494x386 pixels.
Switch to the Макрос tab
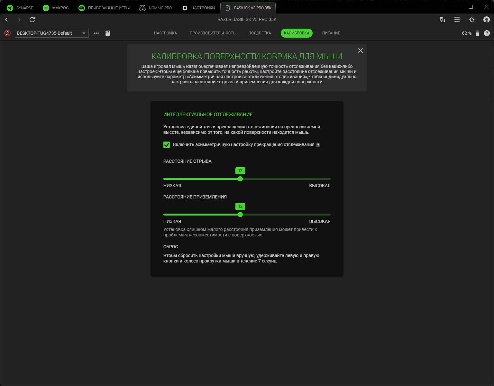[56, 8]
